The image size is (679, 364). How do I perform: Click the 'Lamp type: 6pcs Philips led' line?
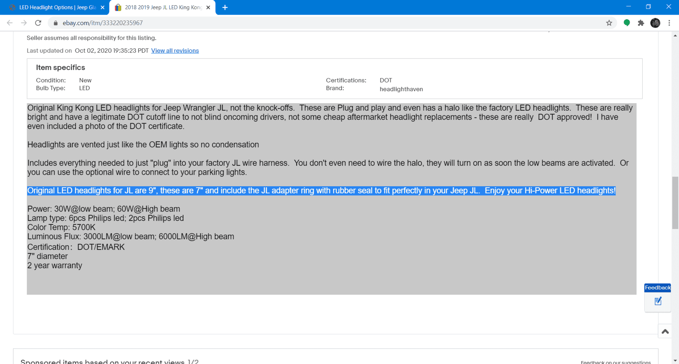click(105, 218)
